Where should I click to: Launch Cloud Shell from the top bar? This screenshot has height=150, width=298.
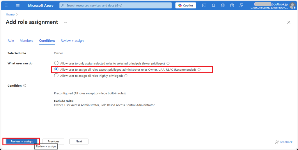204,6
